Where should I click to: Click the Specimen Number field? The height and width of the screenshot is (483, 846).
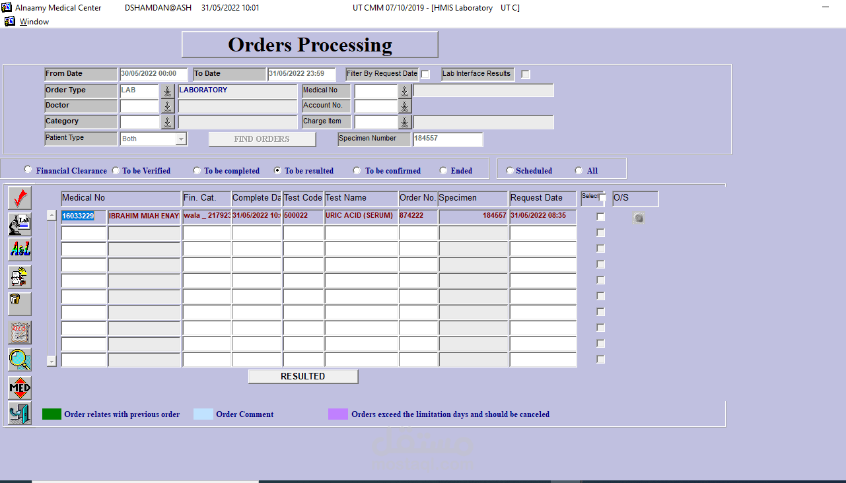[448, 139]
